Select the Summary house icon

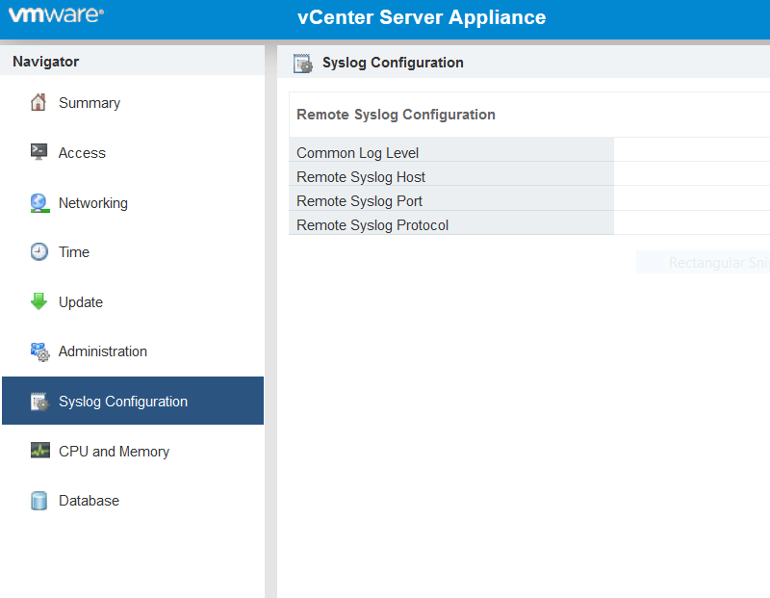39,102
